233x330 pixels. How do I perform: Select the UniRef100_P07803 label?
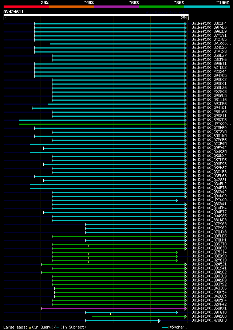point(209,92)
